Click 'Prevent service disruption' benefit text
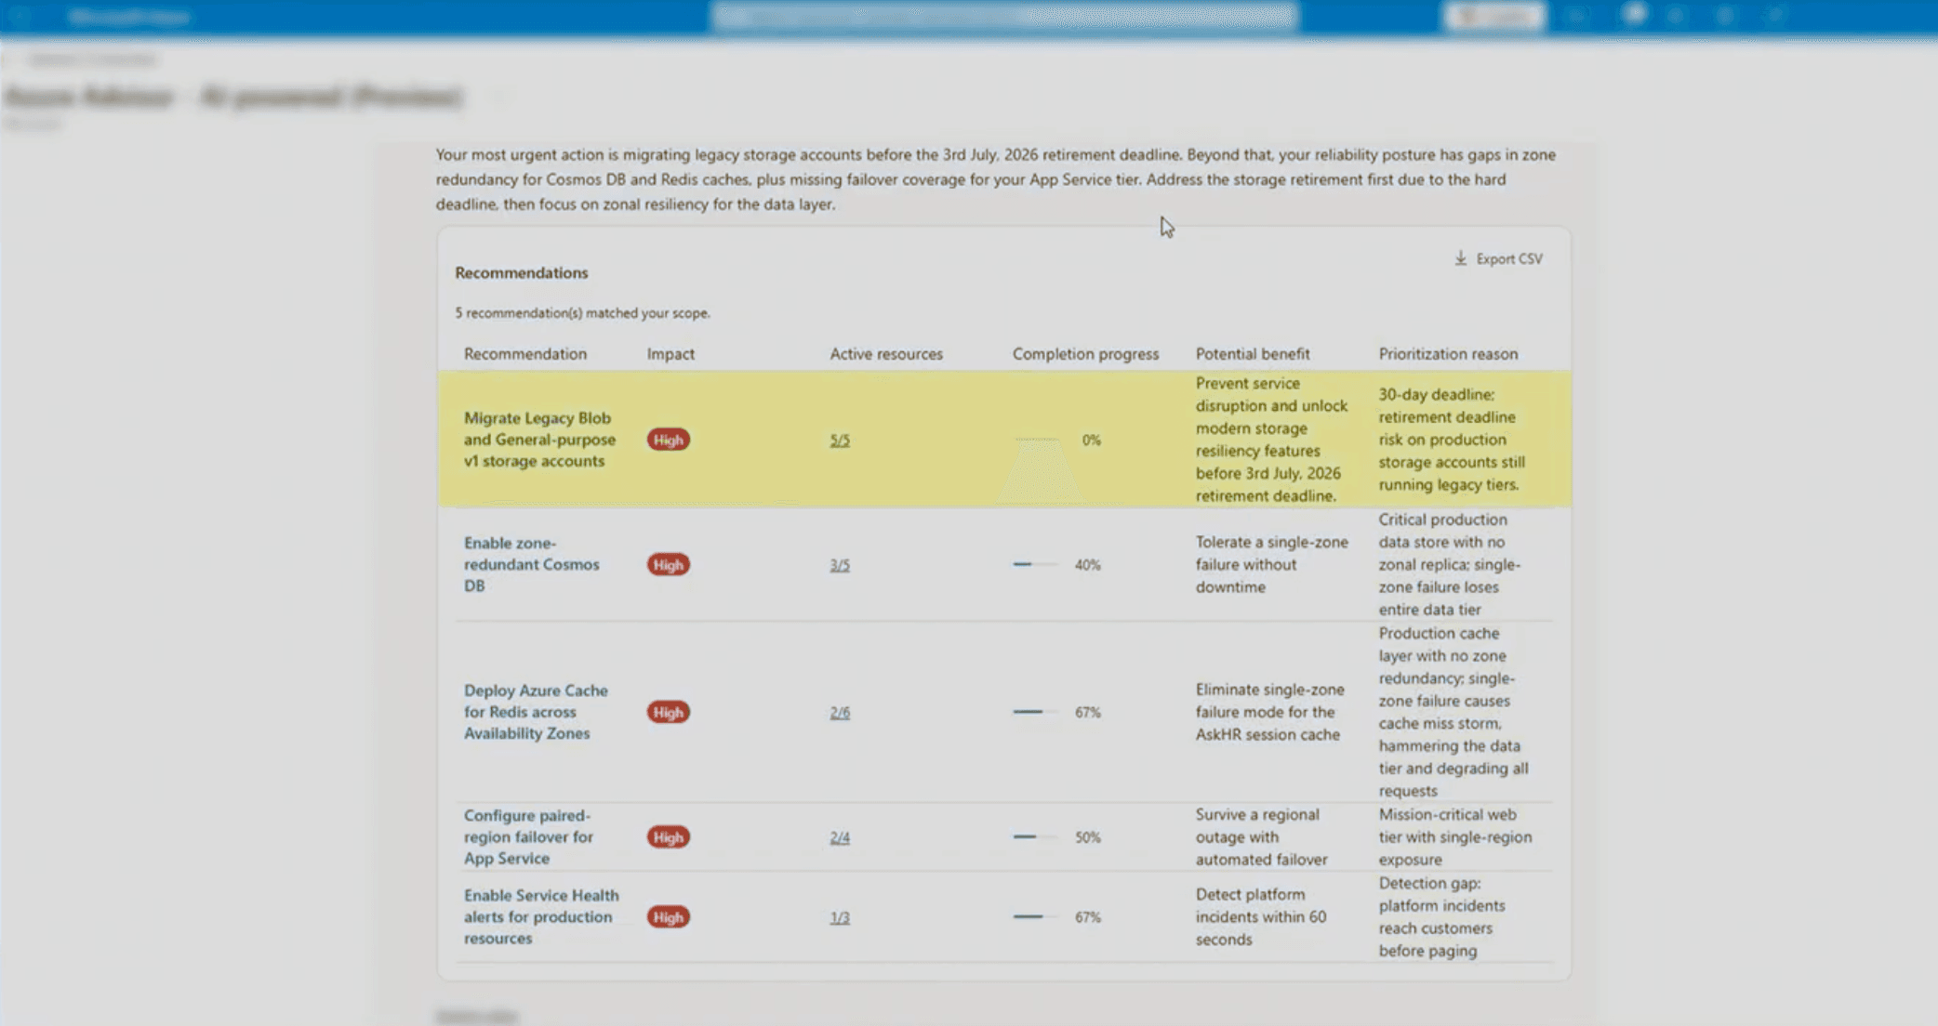1938x1026 pixels. tap(1271, 440)
